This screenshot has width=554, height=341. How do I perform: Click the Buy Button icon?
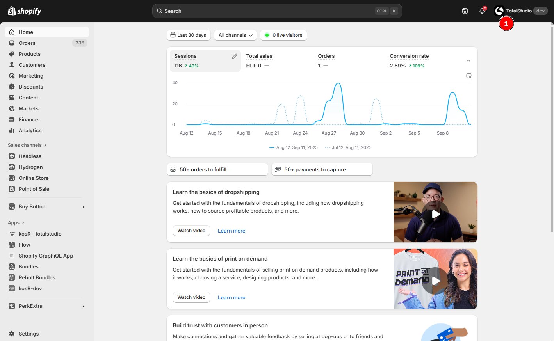tap(12, 206)
